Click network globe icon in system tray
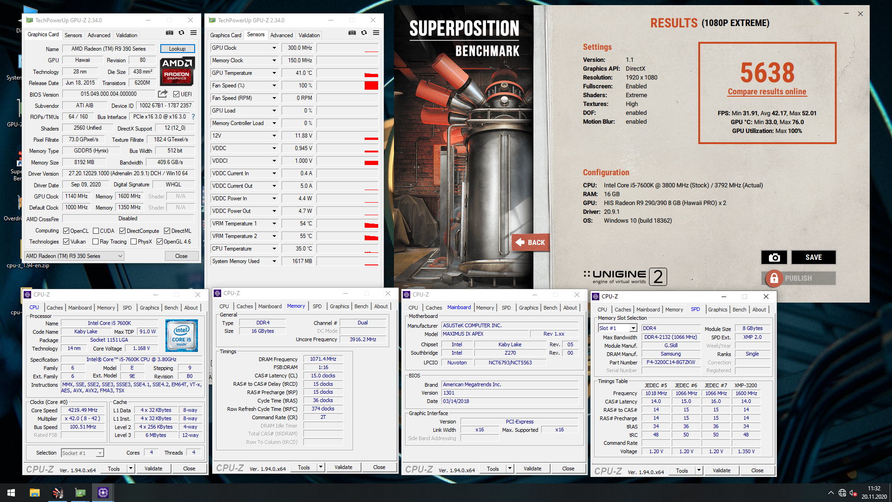Screen dimensions: 892x502 (x=842, y=493)
